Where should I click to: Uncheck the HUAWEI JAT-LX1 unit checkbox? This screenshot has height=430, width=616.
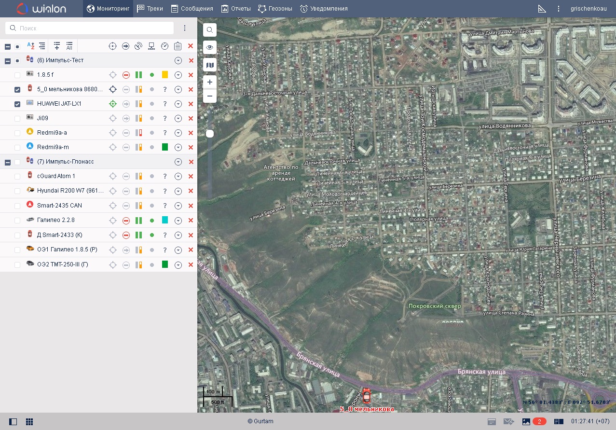[x=17, y=104]
